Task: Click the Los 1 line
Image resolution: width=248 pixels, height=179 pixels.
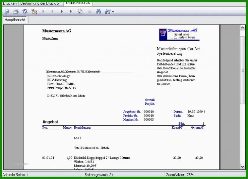Action: tap(77, 138)
